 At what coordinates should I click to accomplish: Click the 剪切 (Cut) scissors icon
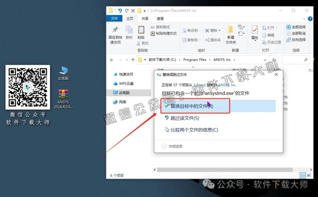pos(139,43)
